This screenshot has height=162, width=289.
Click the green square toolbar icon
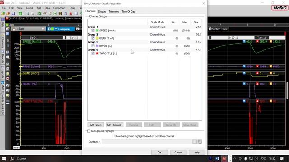click(x=20, y=13)
